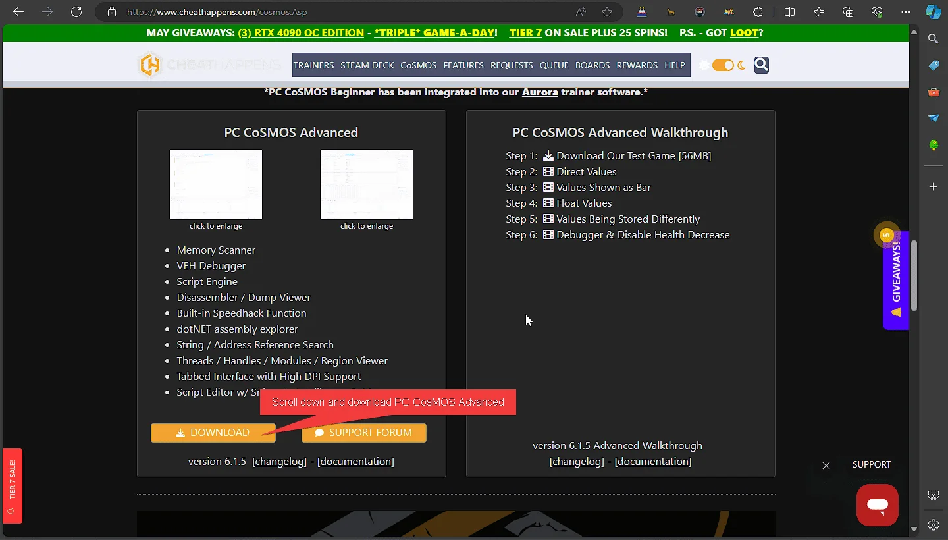Open the sidebar Tools briefcase icon
948x540 pixels.
click(933, 92)
